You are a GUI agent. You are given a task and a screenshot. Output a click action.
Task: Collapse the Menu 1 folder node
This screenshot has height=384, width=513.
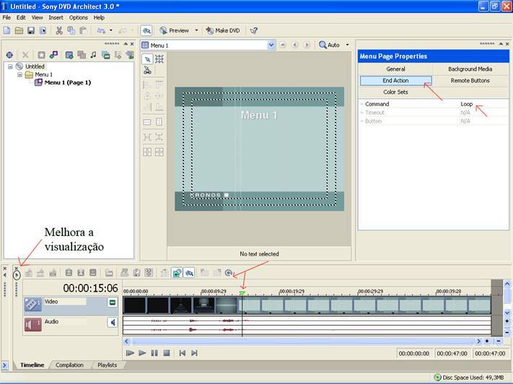coord(19,74)
